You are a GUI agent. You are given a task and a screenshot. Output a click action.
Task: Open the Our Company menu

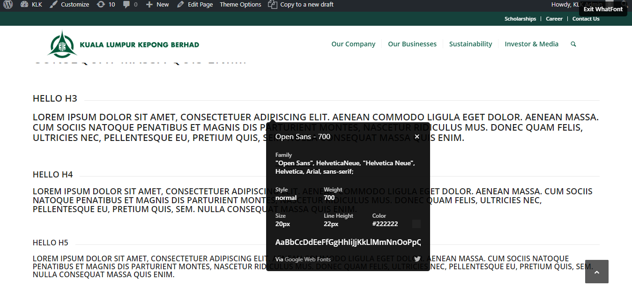click(x=353, y=44)
